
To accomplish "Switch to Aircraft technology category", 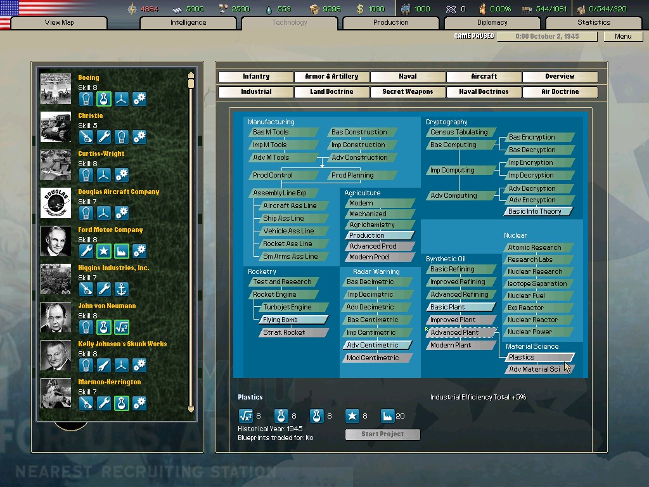I will pyautogui.click(x=484, y=77).
